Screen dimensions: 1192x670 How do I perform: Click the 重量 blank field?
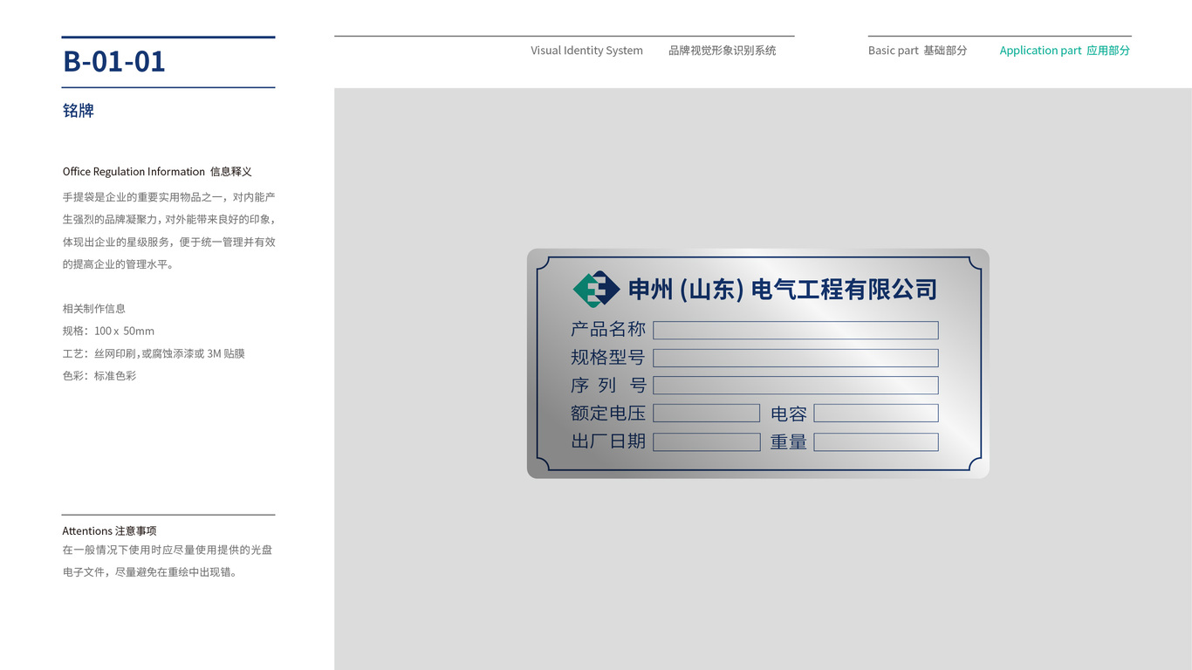[x=876, y=441]
